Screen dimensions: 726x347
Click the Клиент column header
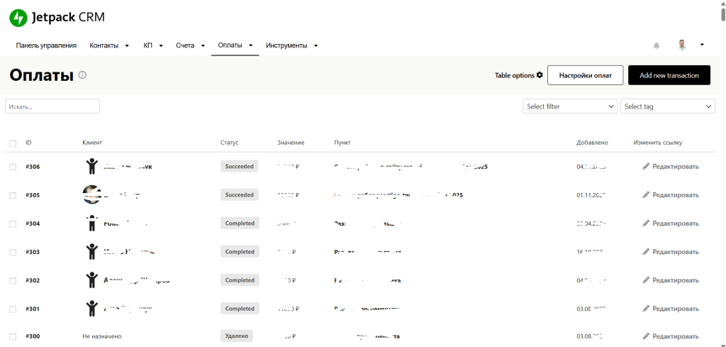(x=92, y=143)
